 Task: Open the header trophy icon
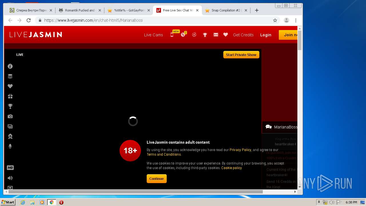(205, 35)
